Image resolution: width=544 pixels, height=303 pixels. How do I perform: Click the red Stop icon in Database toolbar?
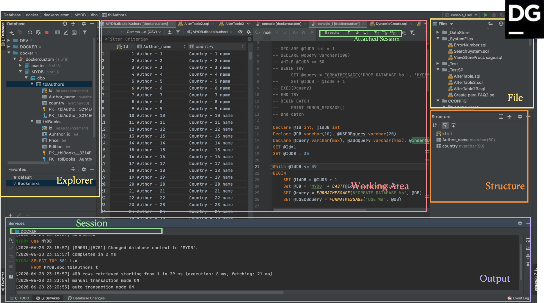coord(47,33)
